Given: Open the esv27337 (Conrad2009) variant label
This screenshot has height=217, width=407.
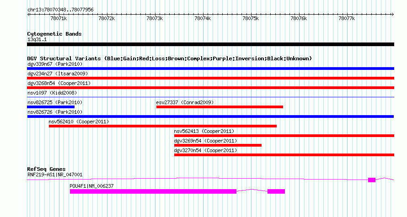Looking at the screenshot, I should [x=185, y=102].
